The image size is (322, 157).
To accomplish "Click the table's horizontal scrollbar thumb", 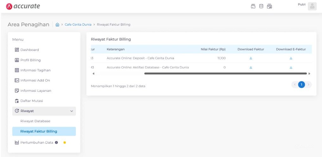I will pos(225,73).
